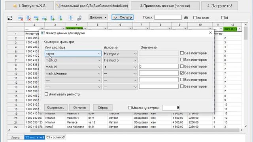Viewport: 253px width, 142px height.
Task: Click 4. Загрузить! step
Action: tap(219, 6)
